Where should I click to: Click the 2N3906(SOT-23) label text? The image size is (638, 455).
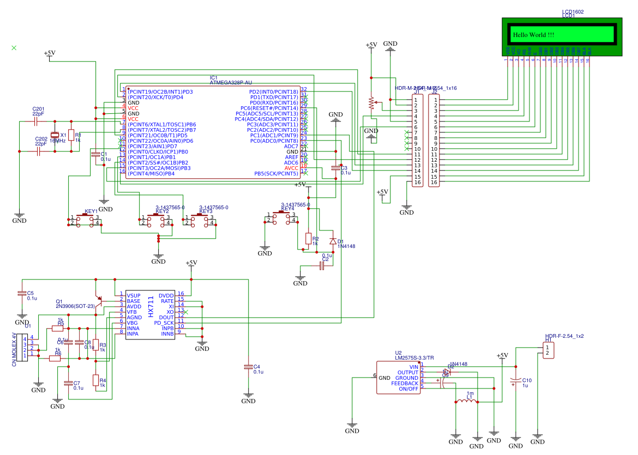point(75,306)
